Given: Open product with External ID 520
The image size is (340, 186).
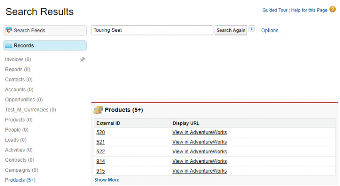Looking at the screenshot, I should 100,132.
